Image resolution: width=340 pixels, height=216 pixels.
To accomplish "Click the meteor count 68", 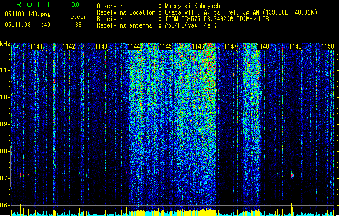I will click(x=78, y=25).
